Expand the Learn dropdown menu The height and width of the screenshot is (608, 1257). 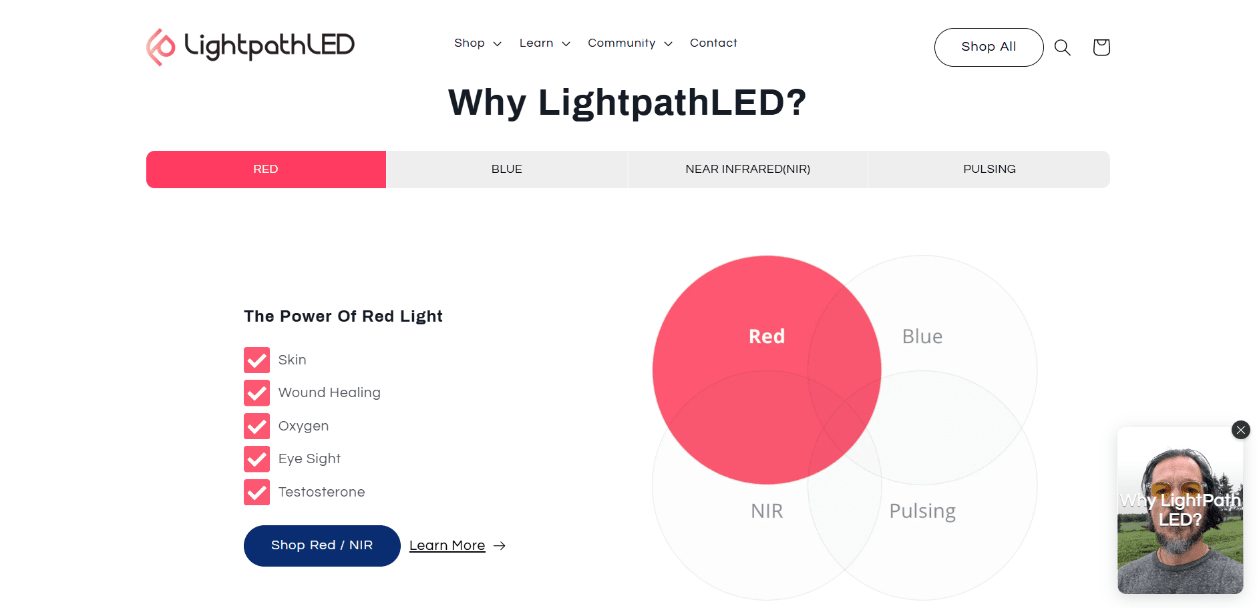544,43
